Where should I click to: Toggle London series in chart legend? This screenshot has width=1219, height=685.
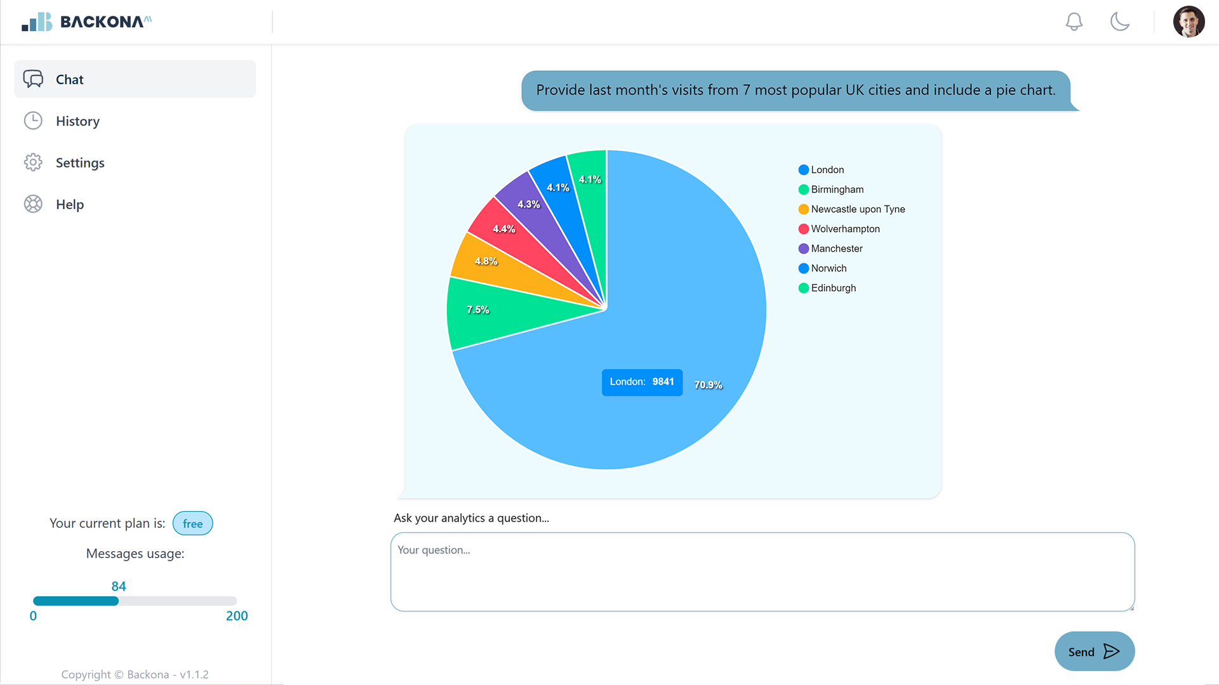(x=827, y=170)
